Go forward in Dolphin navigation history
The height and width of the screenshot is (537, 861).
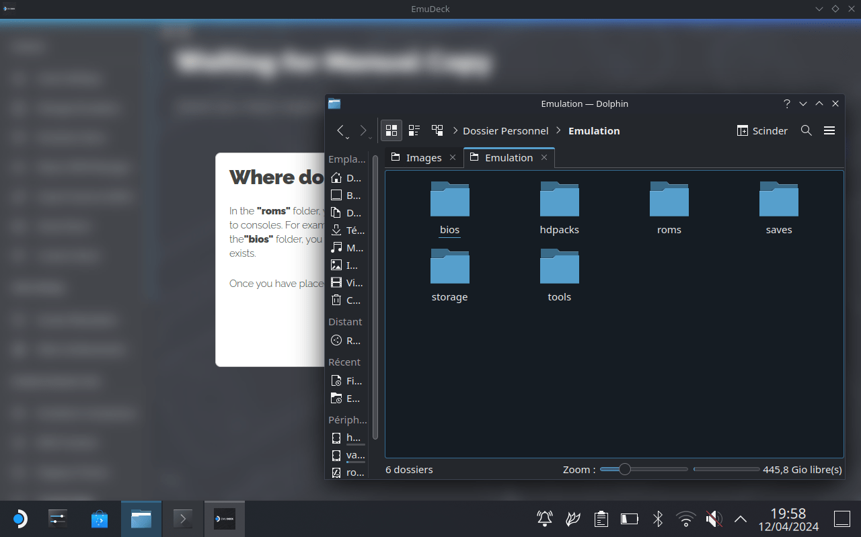coord(363,130)
